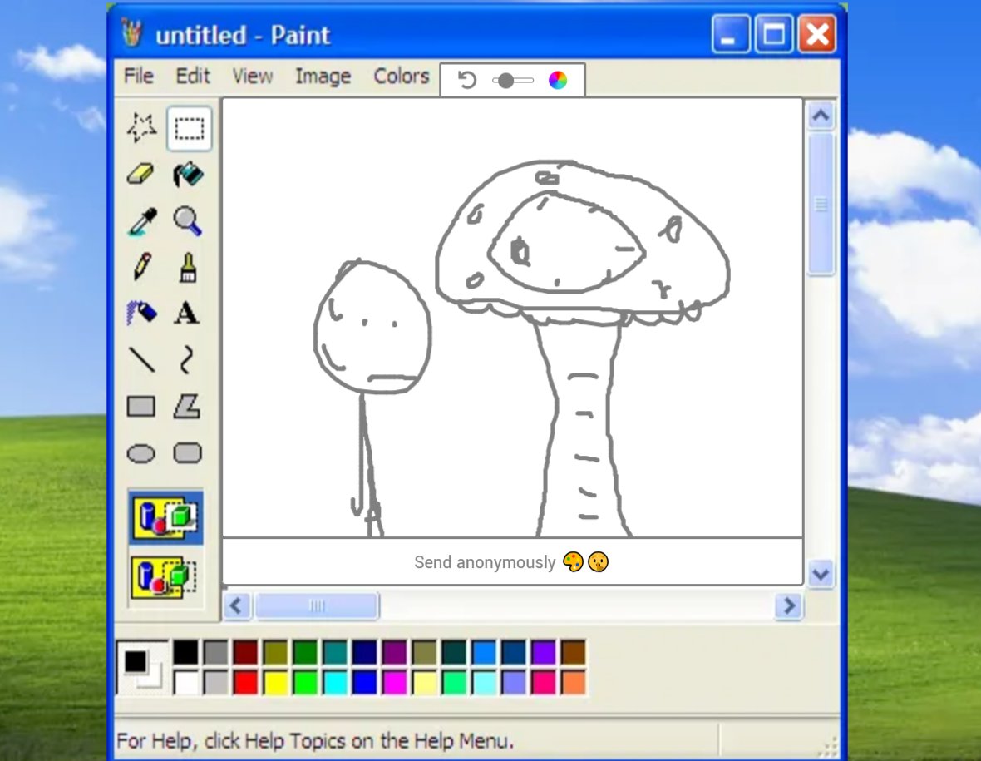Screen dimensions: 981x761
Task: Pick the pale yellow palette swatch
Action: (425, 682)
